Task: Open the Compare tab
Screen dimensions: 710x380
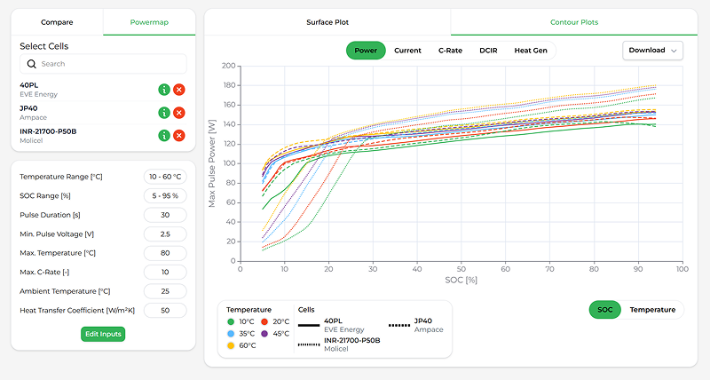Action: (x=57, y=22)
